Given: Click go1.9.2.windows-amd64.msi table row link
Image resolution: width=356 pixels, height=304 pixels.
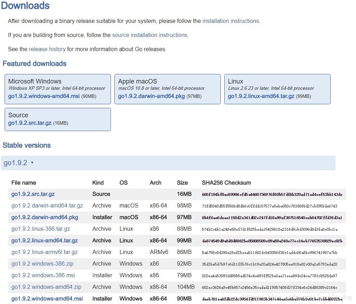Looking at the screenshot, I should point(47,298).
